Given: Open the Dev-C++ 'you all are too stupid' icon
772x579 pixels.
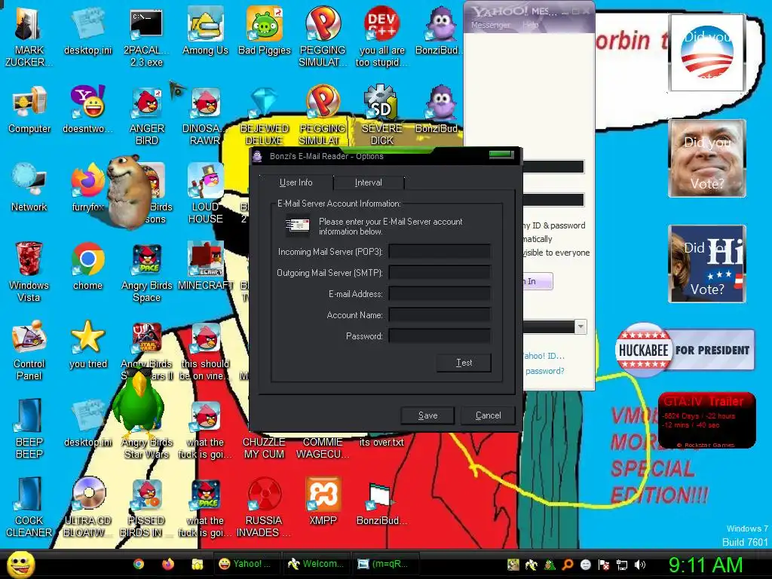Looking at the screenshot, I should 382,36.
